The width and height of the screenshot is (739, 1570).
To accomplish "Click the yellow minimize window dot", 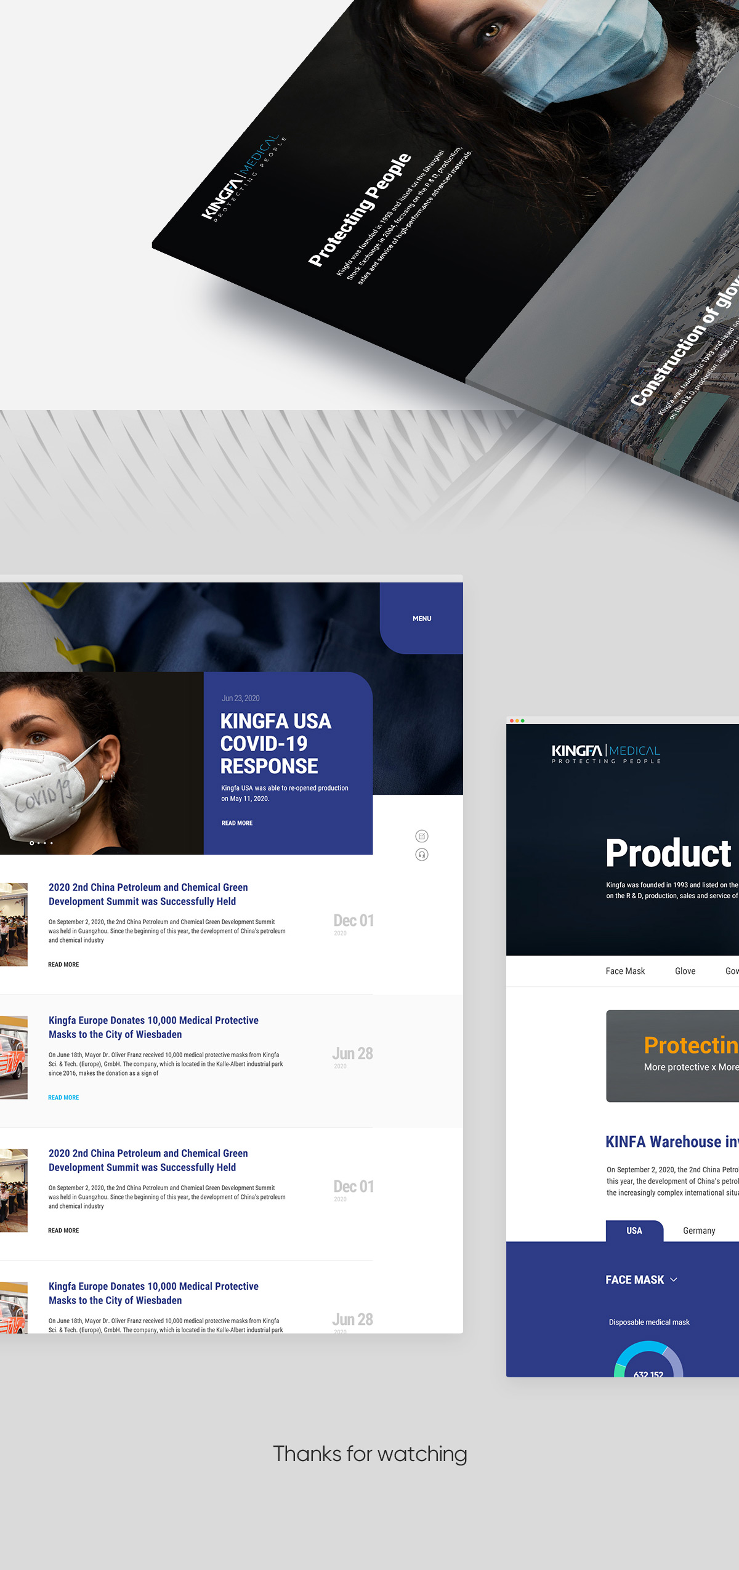I will tap(517, 720).
